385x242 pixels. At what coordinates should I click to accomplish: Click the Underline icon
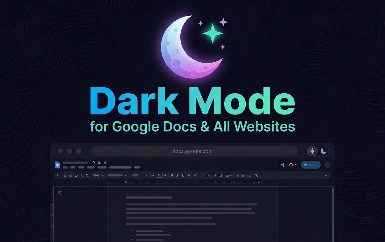[x=183, y=175]
